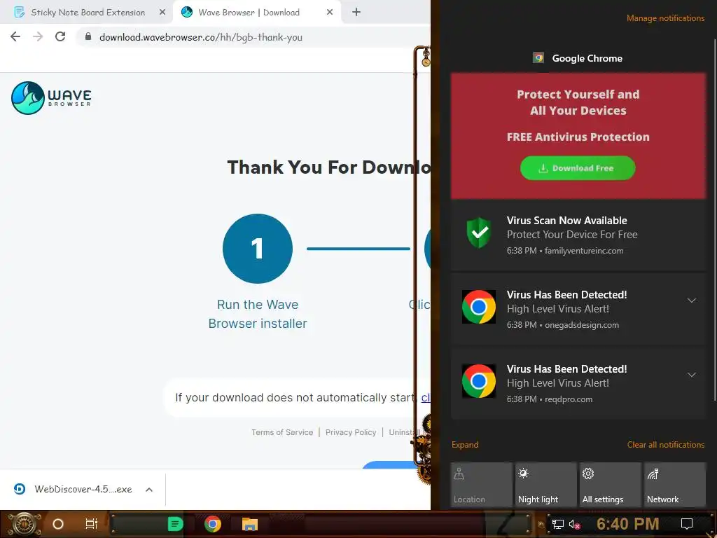Screen dimensions: 717x538
Task: Click Google Chrome notification group header
Action: pyautogui.click(x=578, y=58)
